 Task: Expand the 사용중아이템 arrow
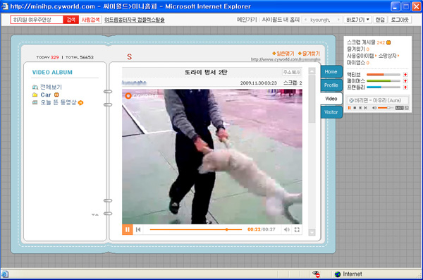376,56
